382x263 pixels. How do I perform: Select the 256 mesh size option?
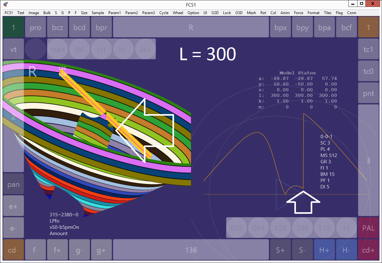303,228
